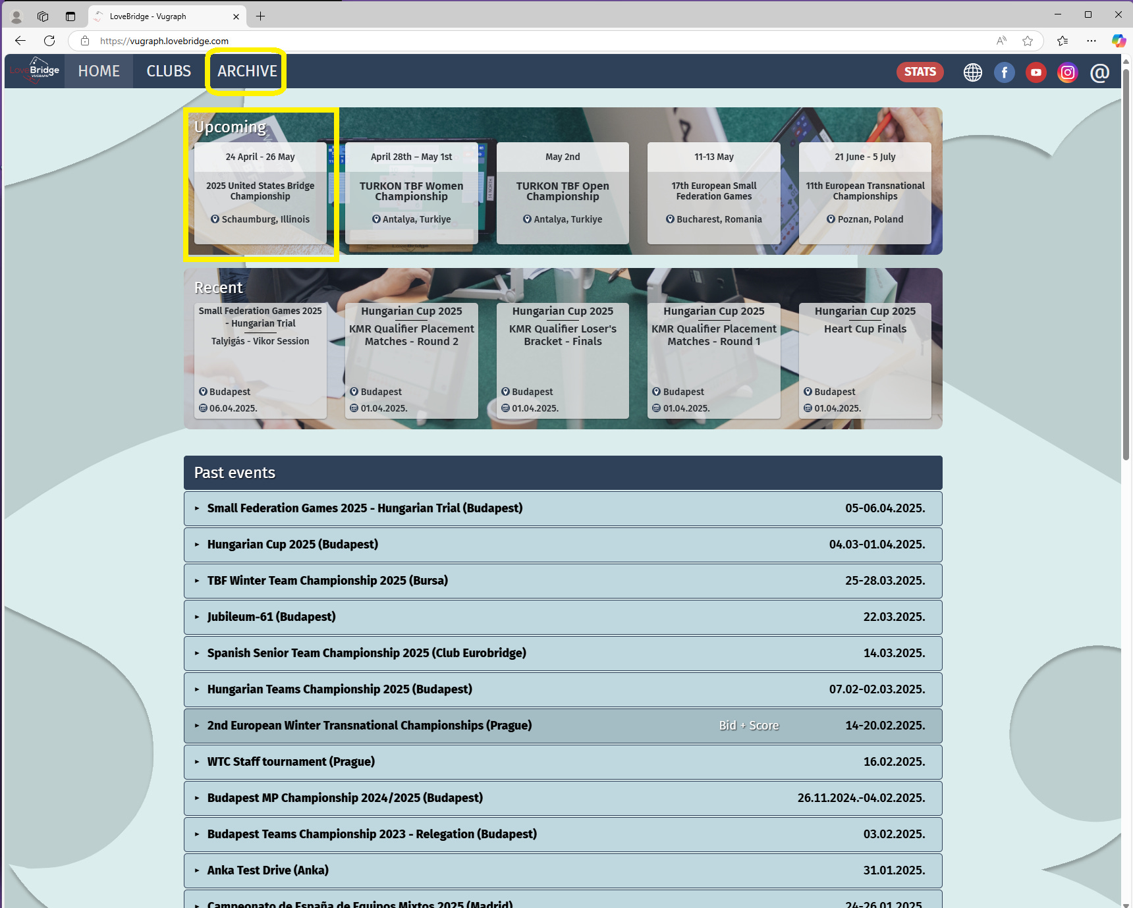Click the Poznan, Poland location text
The width and height of the screenshot is (1133, 908).
click(870, 219)
